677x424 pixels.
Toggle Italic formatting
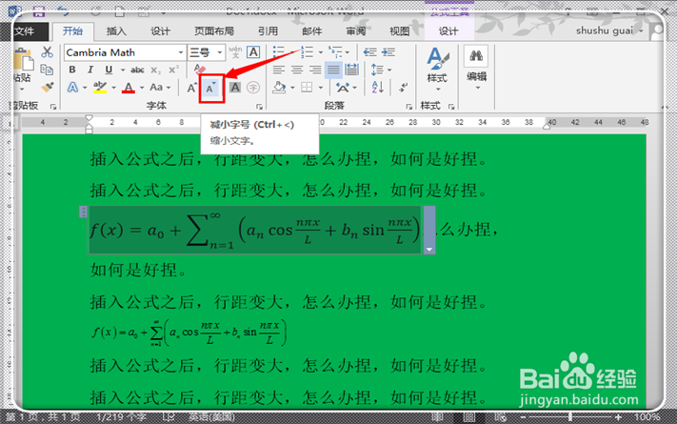90,70
